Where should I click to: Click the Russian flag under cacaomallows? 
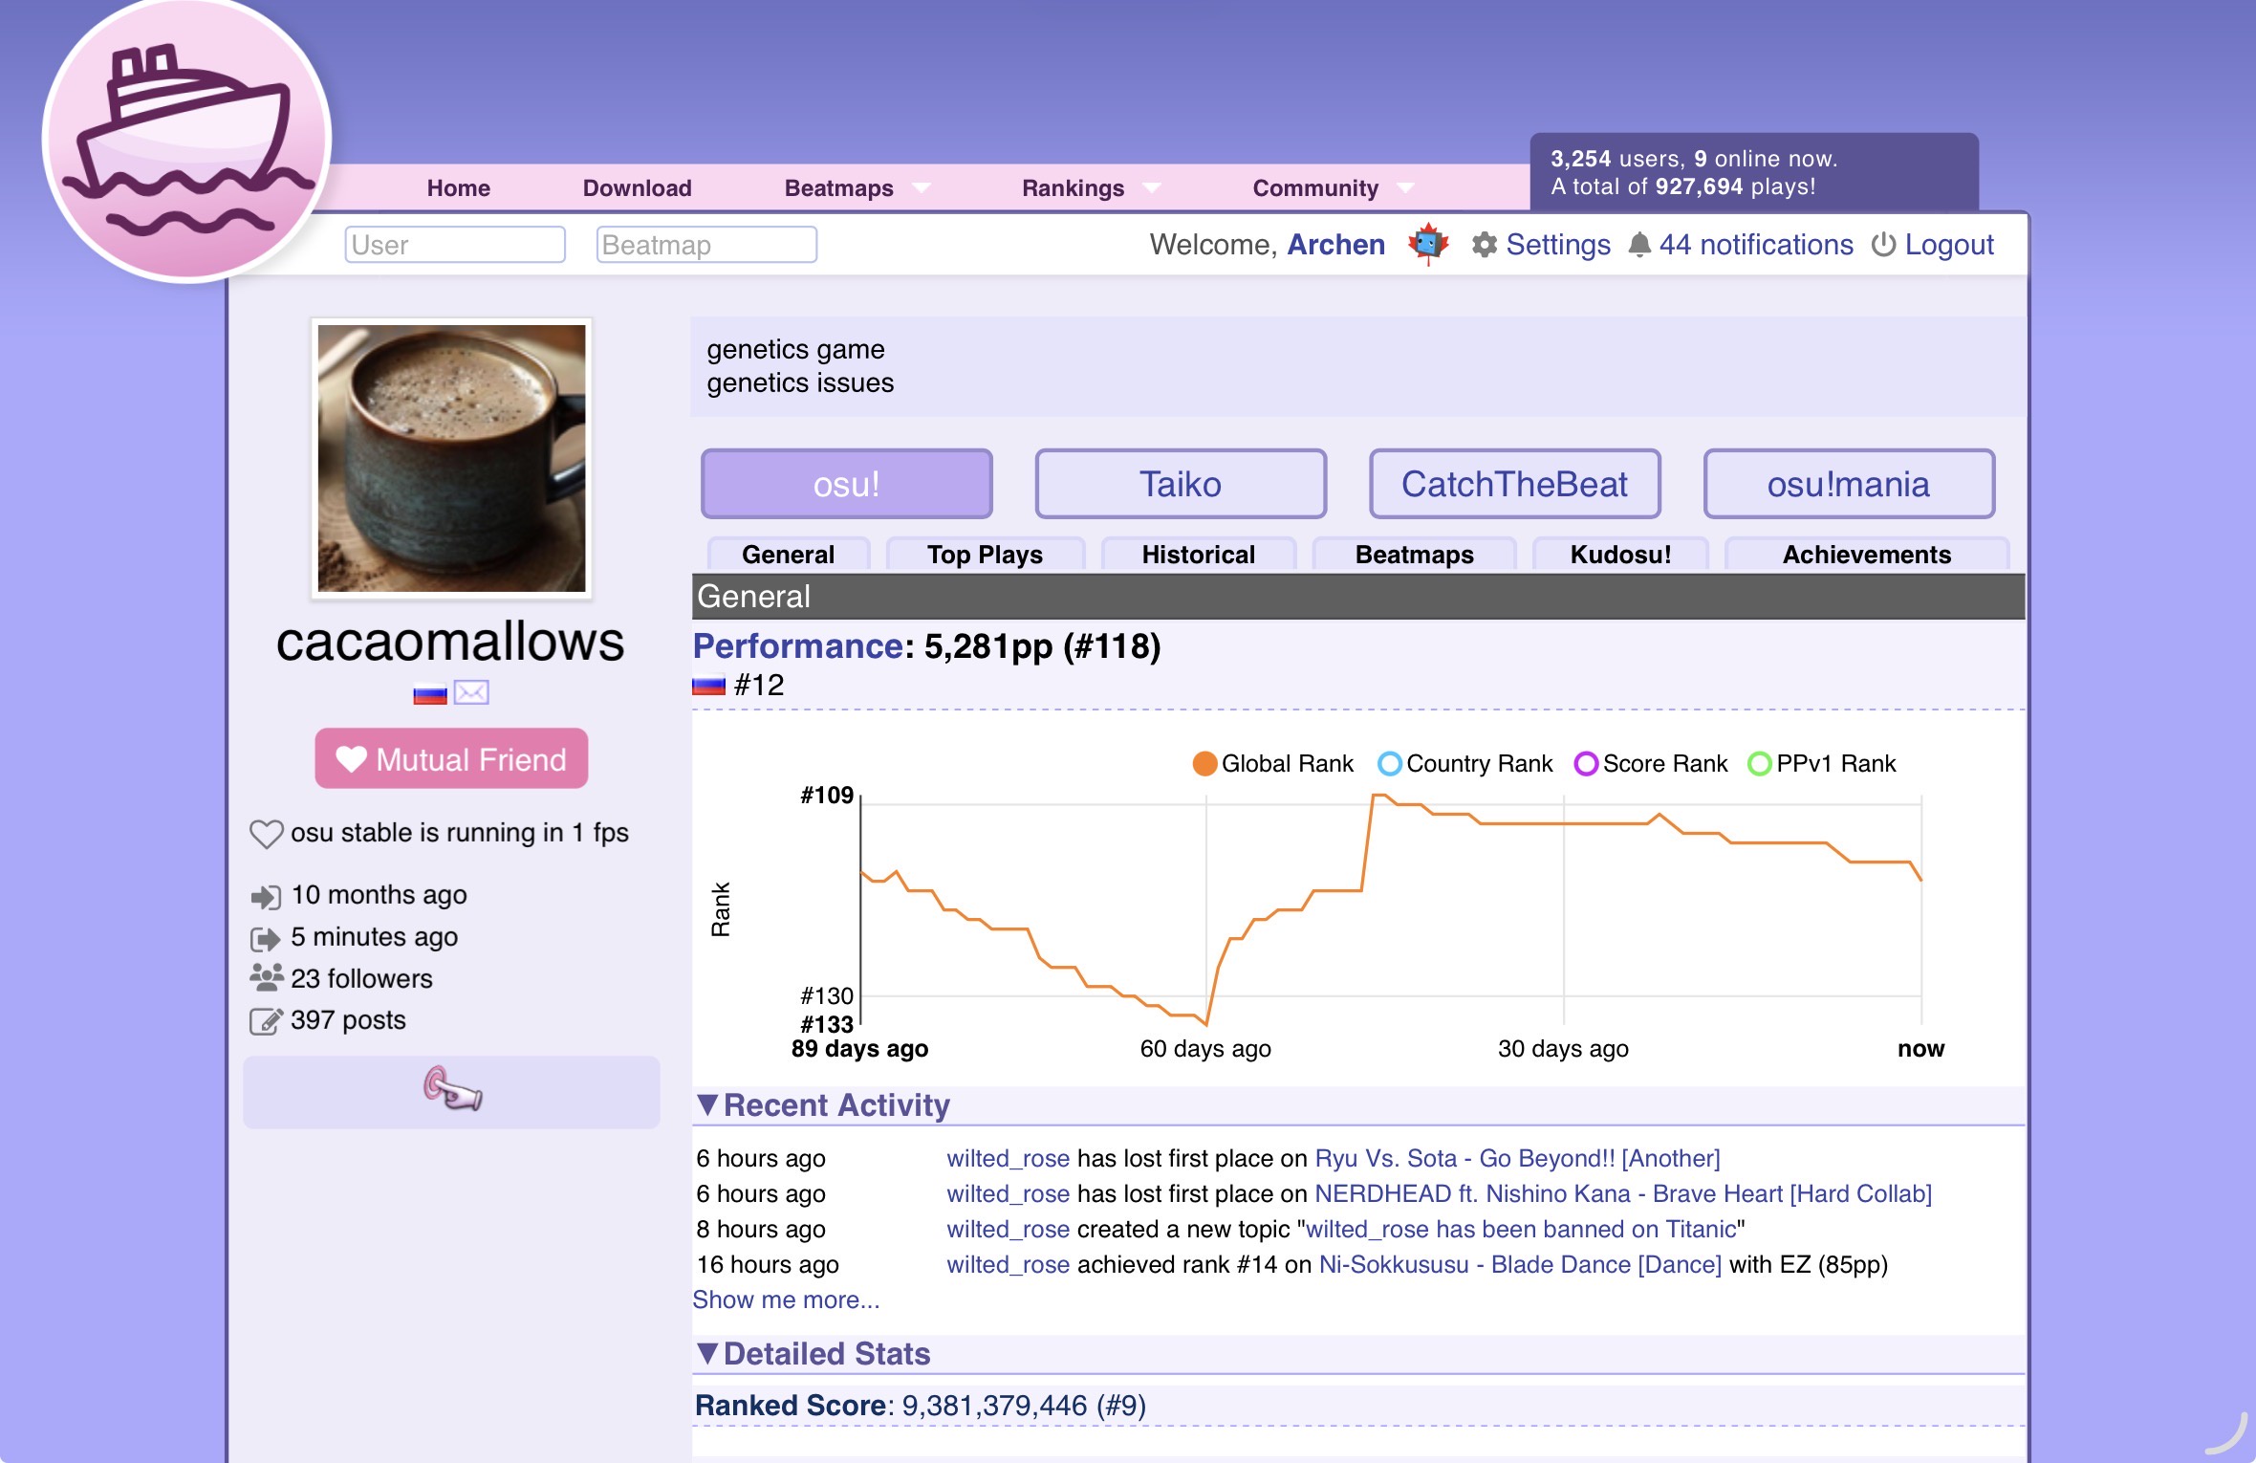coord(430,694)
